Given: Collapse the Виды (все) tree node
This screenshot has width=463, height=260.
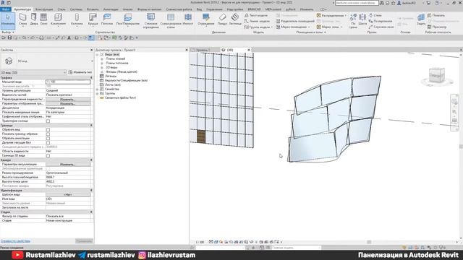Looking at the screenshot, I should pyautogui.click(x=97, y=55).
